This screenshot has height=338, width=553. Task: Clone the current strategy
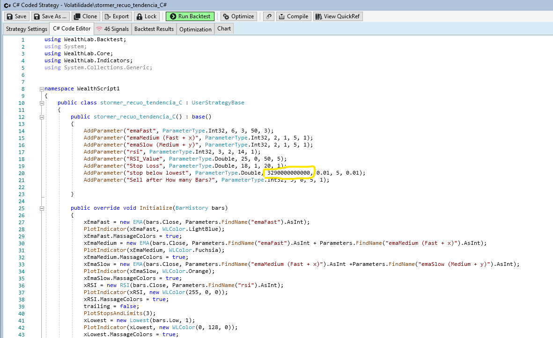point(85,16)
